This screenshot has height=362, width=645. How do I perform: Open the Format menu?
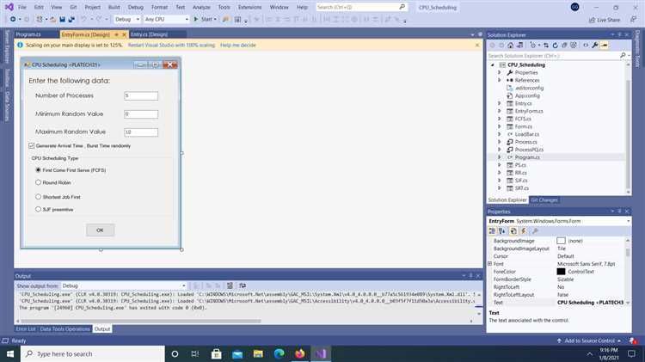pos(159,8)
